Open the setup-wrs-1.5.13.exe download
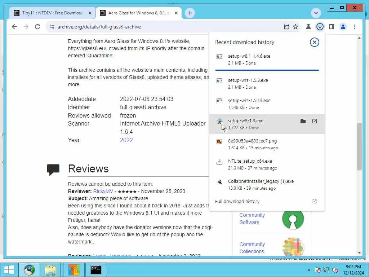 pos(267,104)
